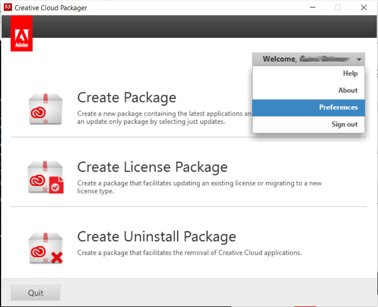Quit the application with the Quit button
378x307 pixels.
pos(35,293)
